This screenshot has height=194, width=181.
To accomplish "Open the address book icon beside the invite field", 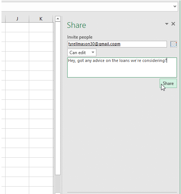I will coord(174,44).
